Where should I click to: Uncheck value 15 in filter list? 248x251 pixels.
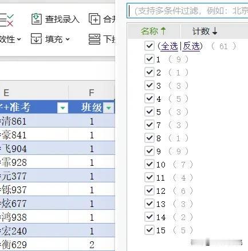[x=149, y=230]
